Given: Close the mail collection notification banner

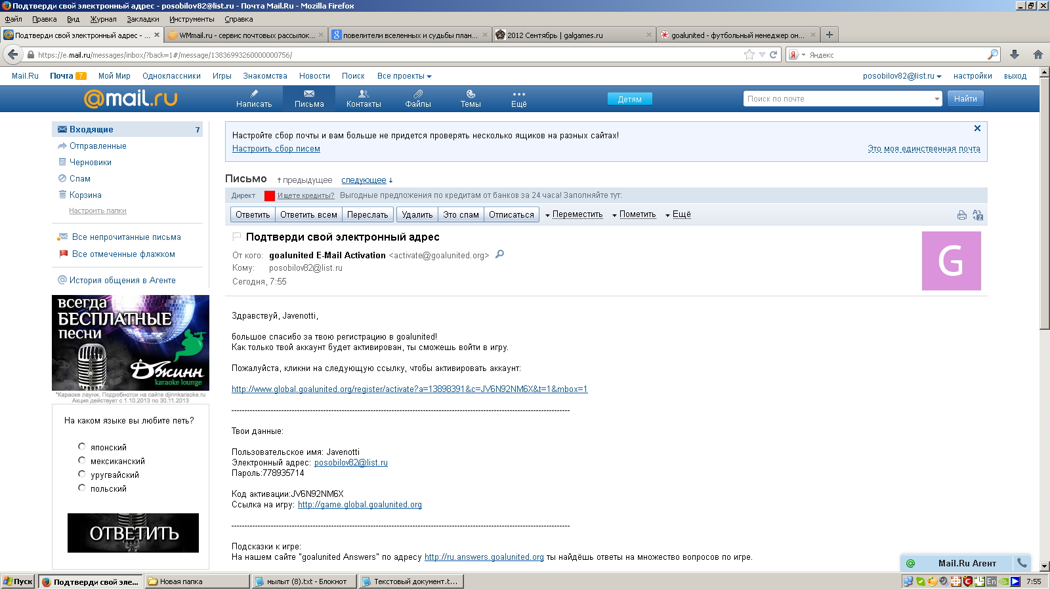Looking at the screenshot, I should coord(977,128).
